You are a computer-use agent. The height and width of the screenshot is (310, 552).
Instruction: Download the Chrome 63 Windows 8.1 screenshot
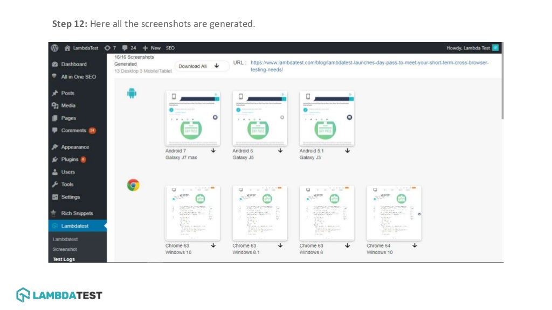point(280,245)
